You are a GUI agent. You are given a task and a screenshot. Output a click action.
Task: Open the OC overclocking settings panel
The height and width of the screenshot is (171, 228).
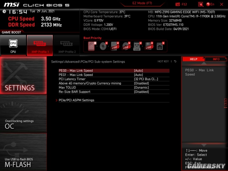[23, 114]
